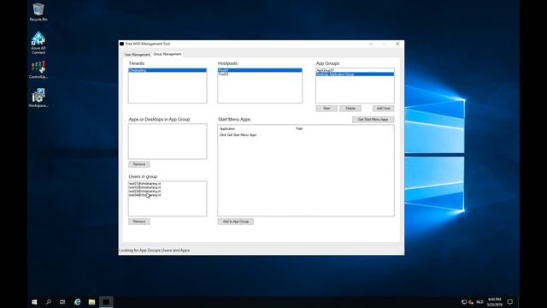The width and height of the screenshot is (547, 308).
Task: Select the Group Management tab
Action: point(168,54)
